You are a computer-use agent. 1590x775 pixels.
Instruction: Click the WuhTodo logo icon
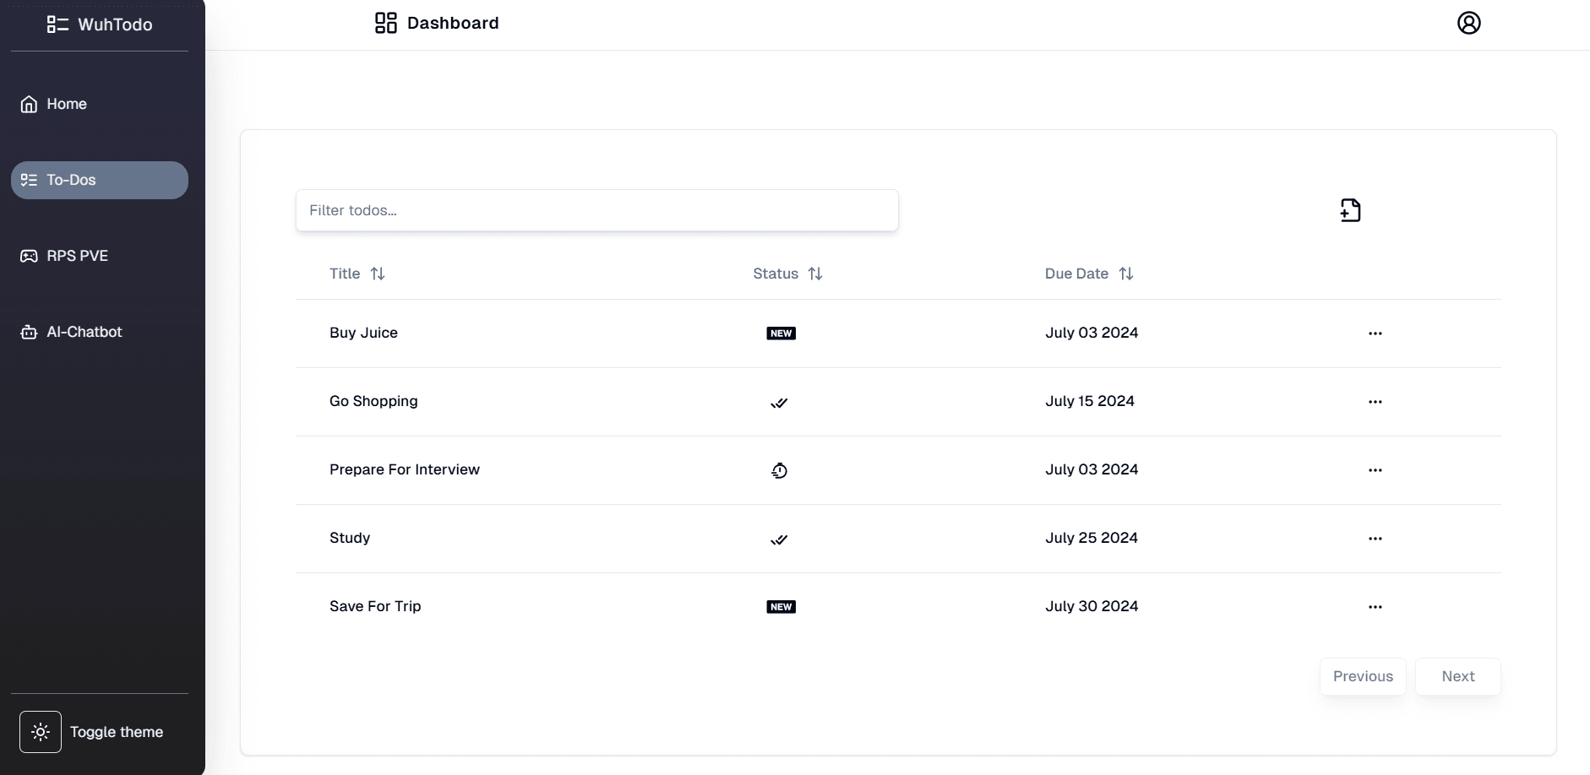point(57,24)
